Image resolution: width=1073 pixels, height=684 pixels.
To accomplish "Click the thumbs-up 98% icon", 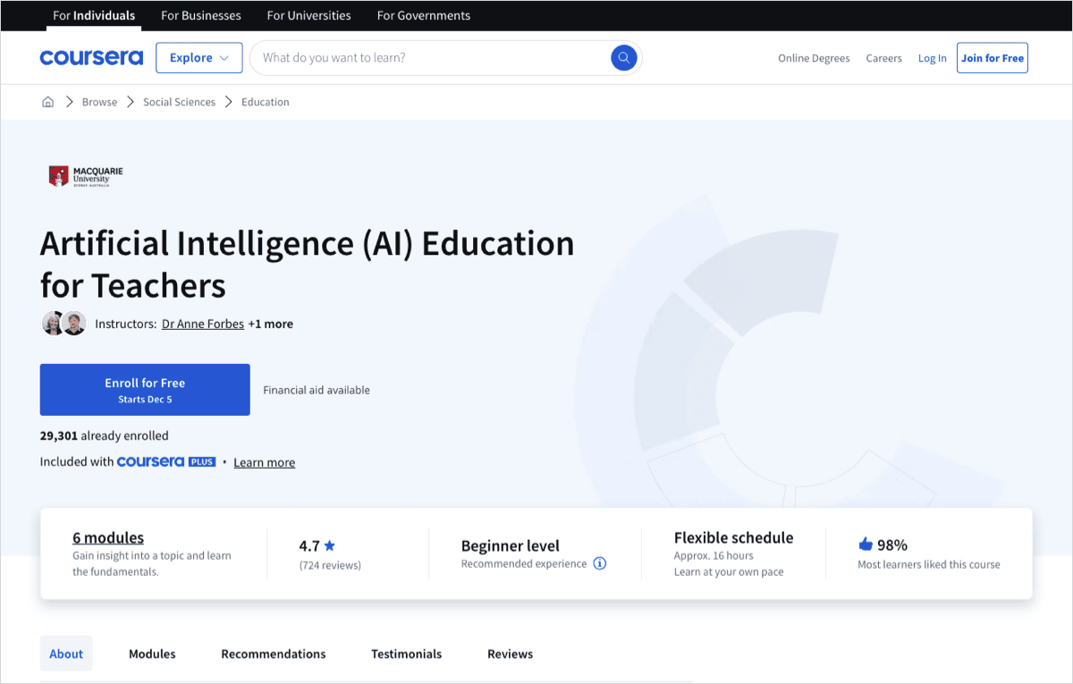I will 866,544.
